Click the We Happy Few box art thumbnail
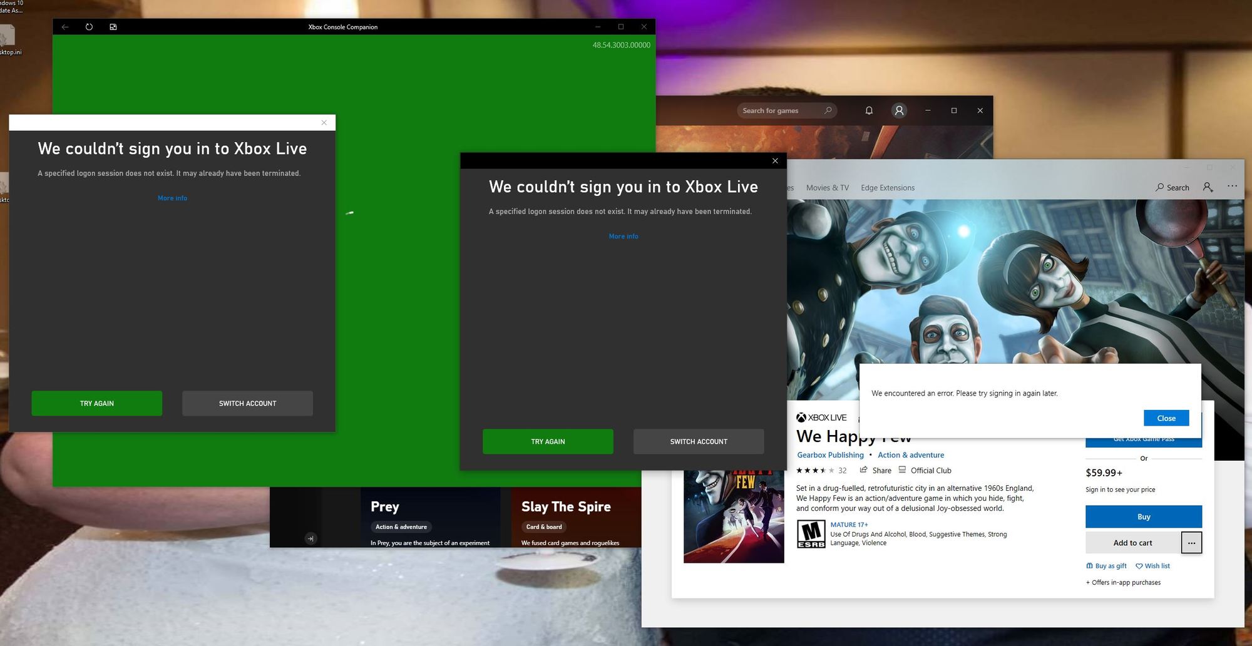The image size is (1252, 646). (x=734, y=516)
